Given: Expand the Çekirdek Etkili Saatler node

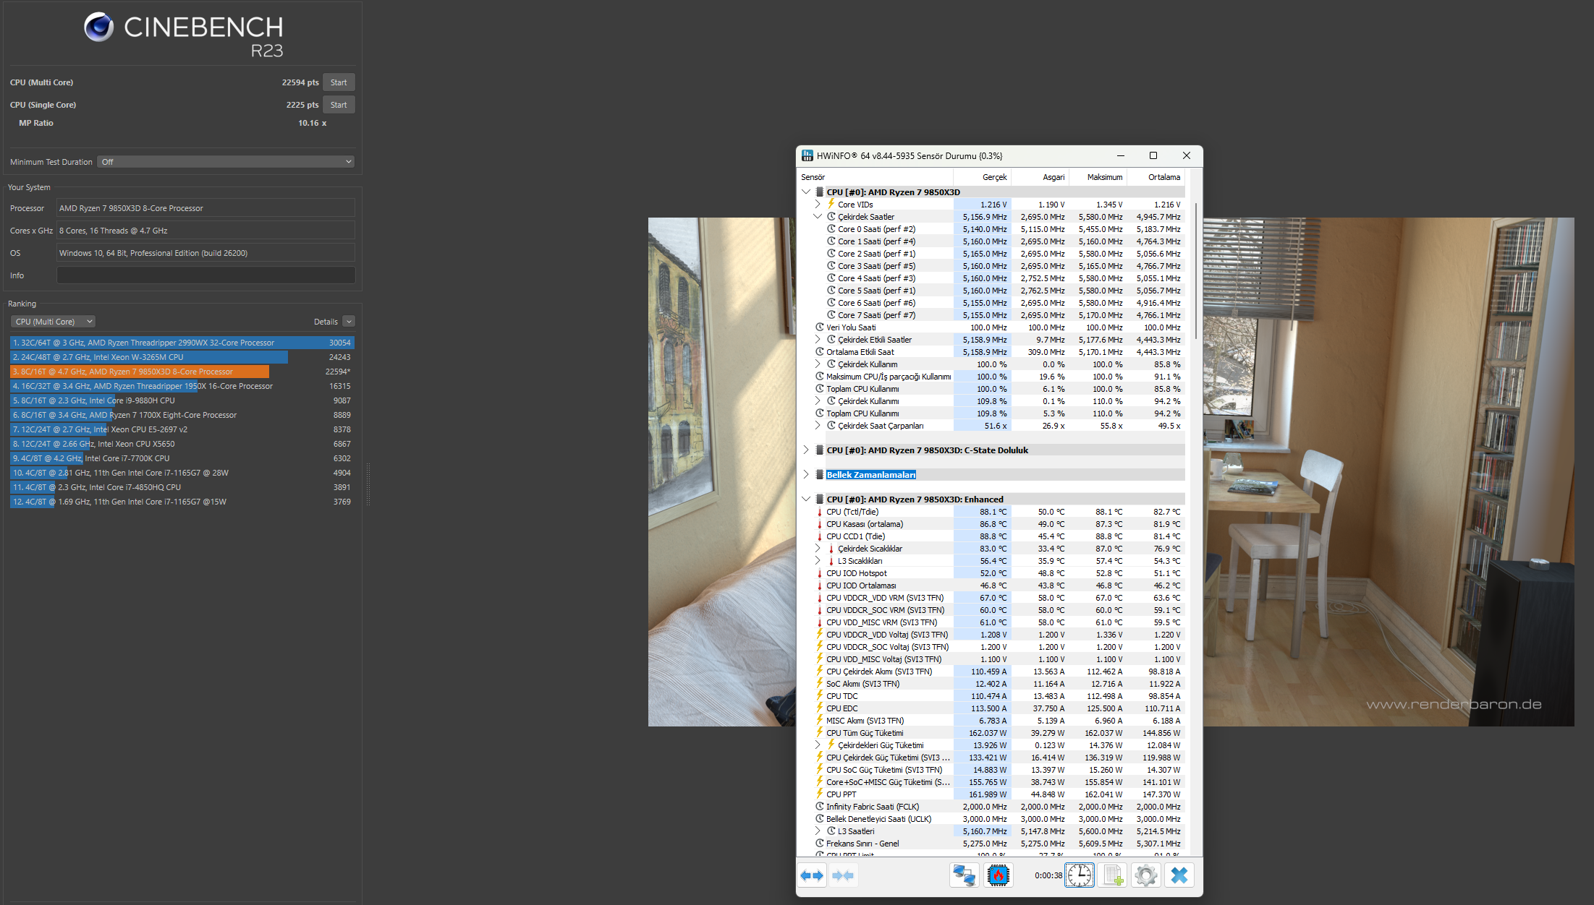Looking at the screenshot, I should (x=818, y=340).
